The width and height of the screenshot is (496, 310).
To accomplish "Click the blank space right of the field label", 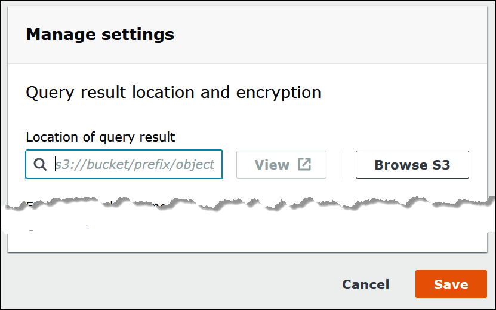I will click(328, 137).
